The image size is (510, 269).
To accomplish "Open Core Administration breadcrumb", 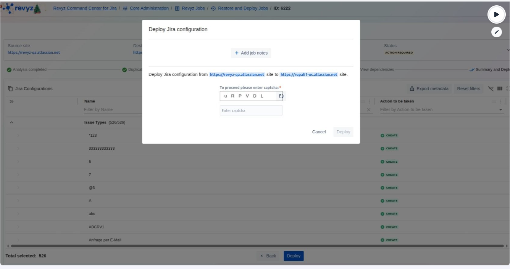I will [149, 8].
